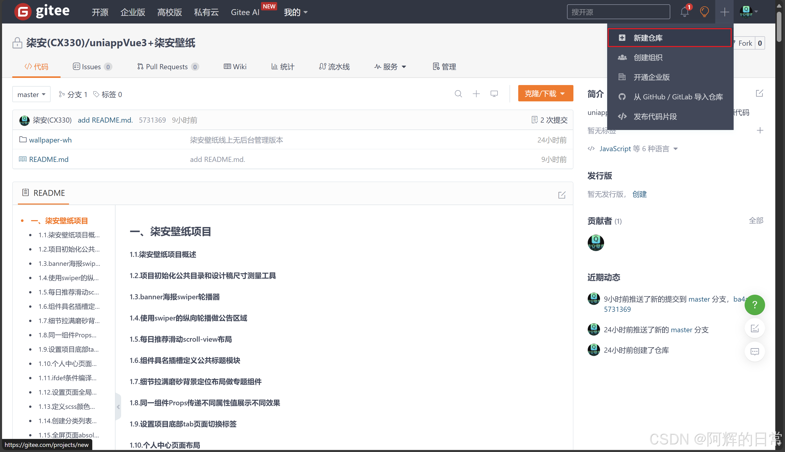Click the green help question mark button

pyautogui.click(x=754, y=305)
